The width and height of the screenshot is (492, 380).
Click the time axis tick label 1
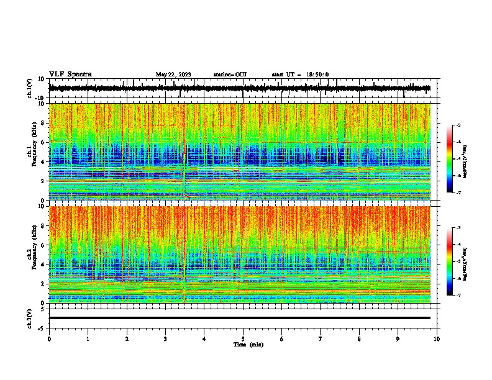tap(88, 339)
